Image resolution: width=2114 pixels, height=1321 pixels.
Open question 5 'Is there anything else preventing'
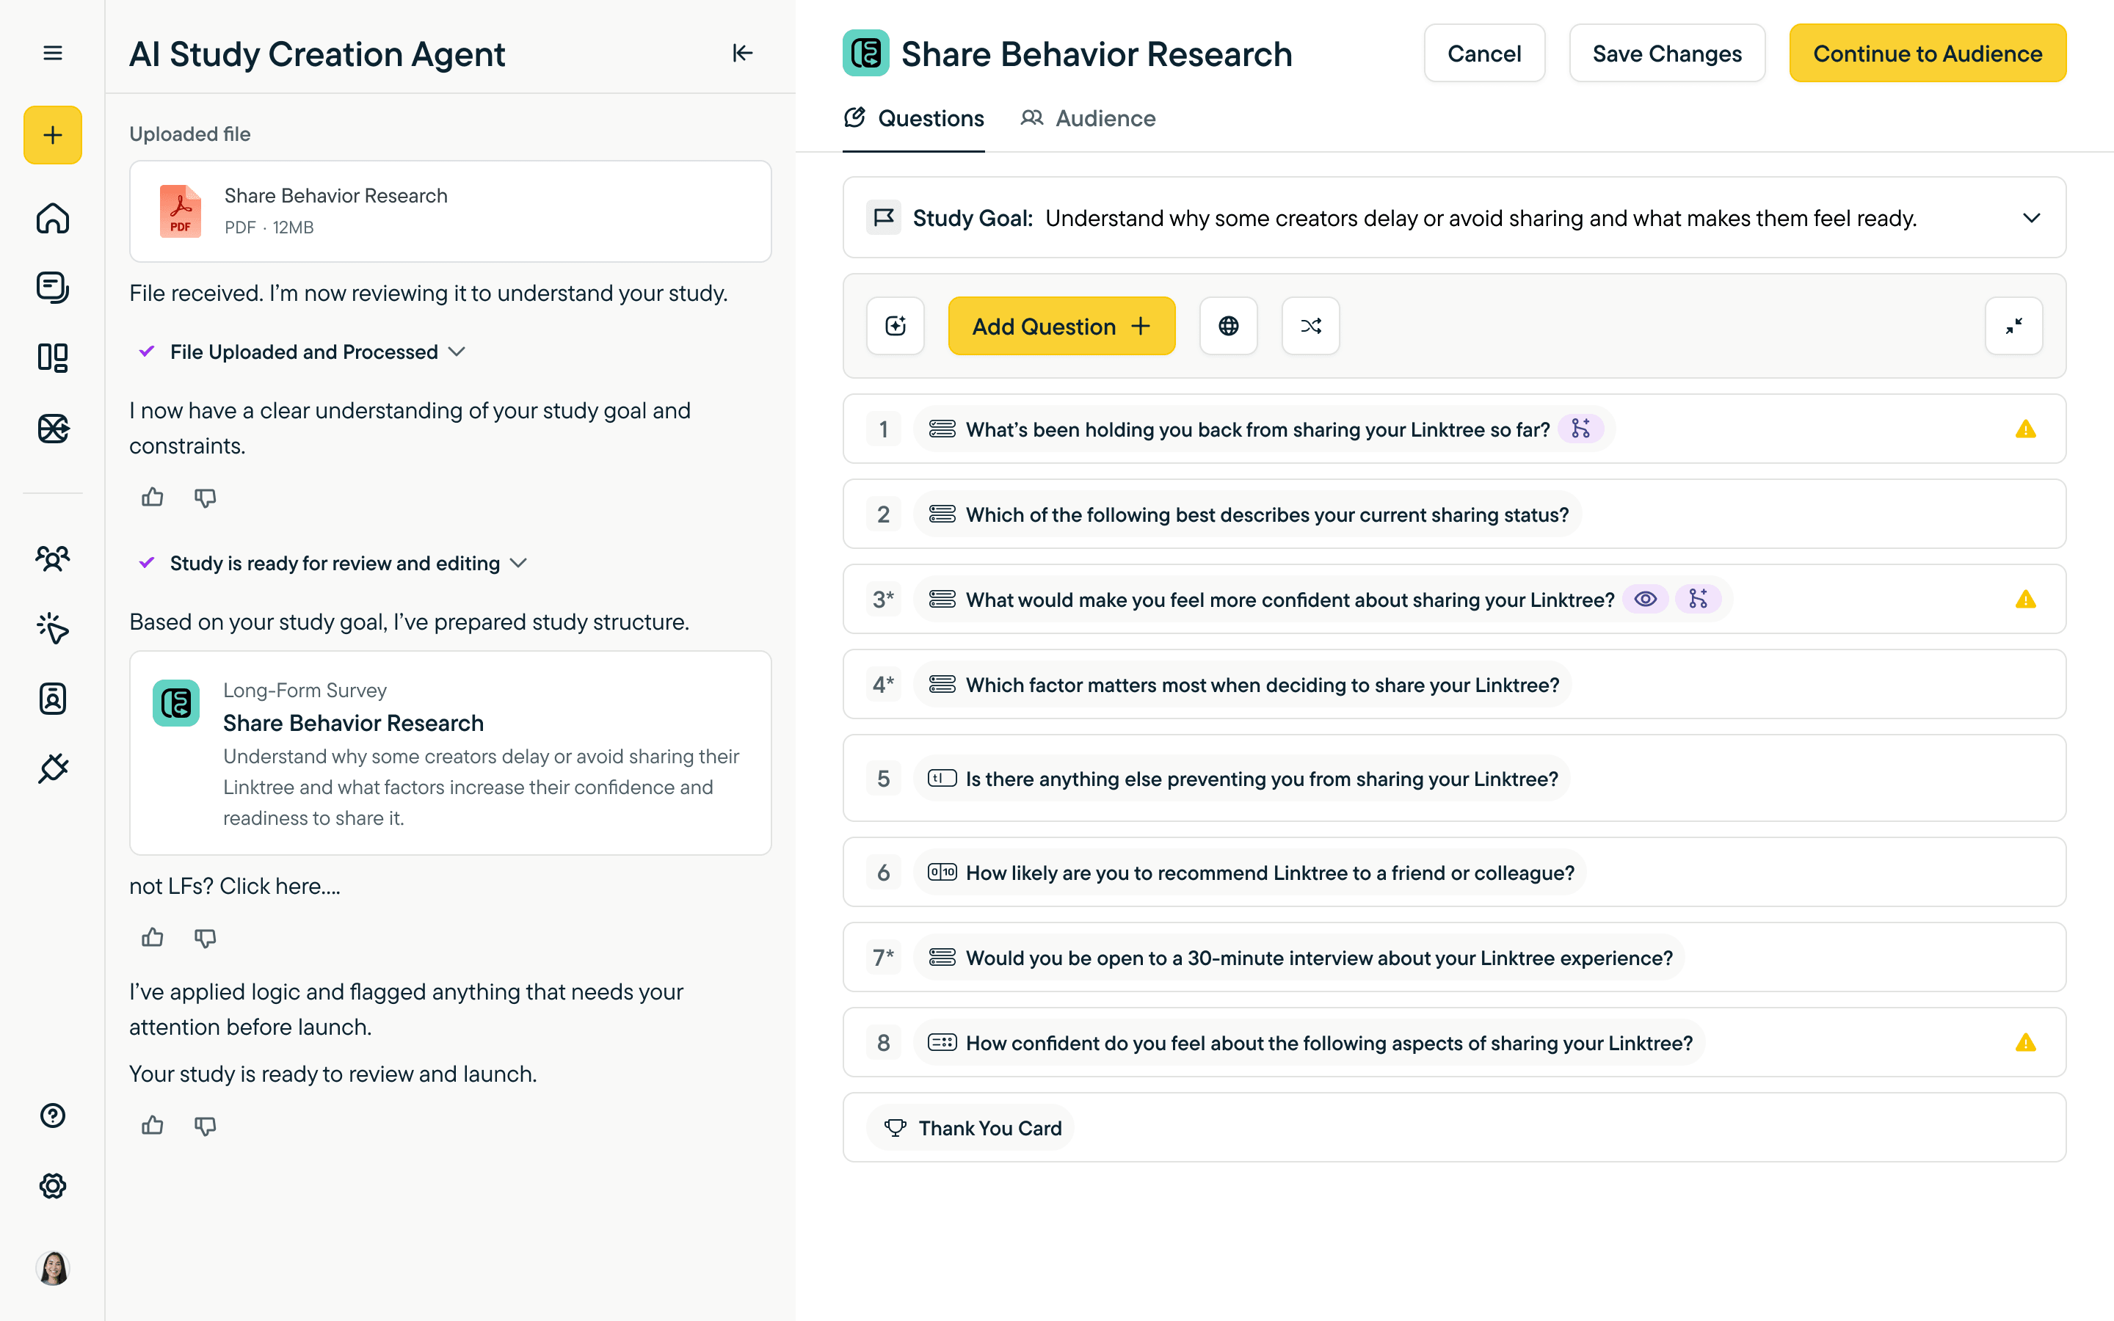click(x=1453, y=778)
